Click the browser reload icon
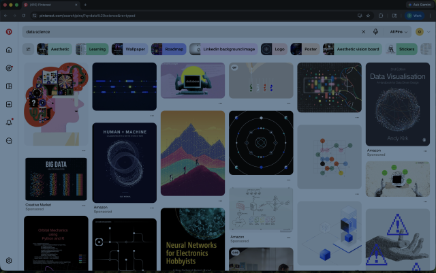 tap(24, 16)
